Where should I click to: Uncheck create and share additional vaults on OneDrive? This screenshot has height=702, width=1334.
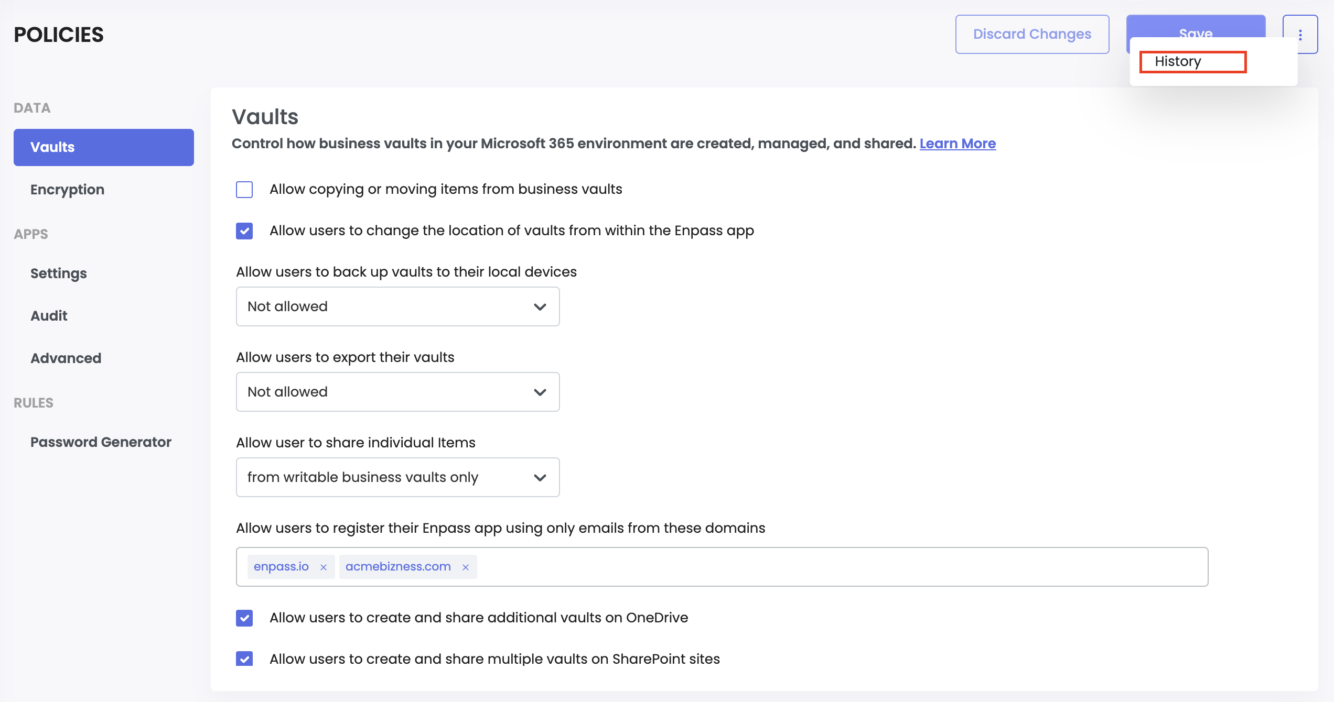(x=244, y=618)
